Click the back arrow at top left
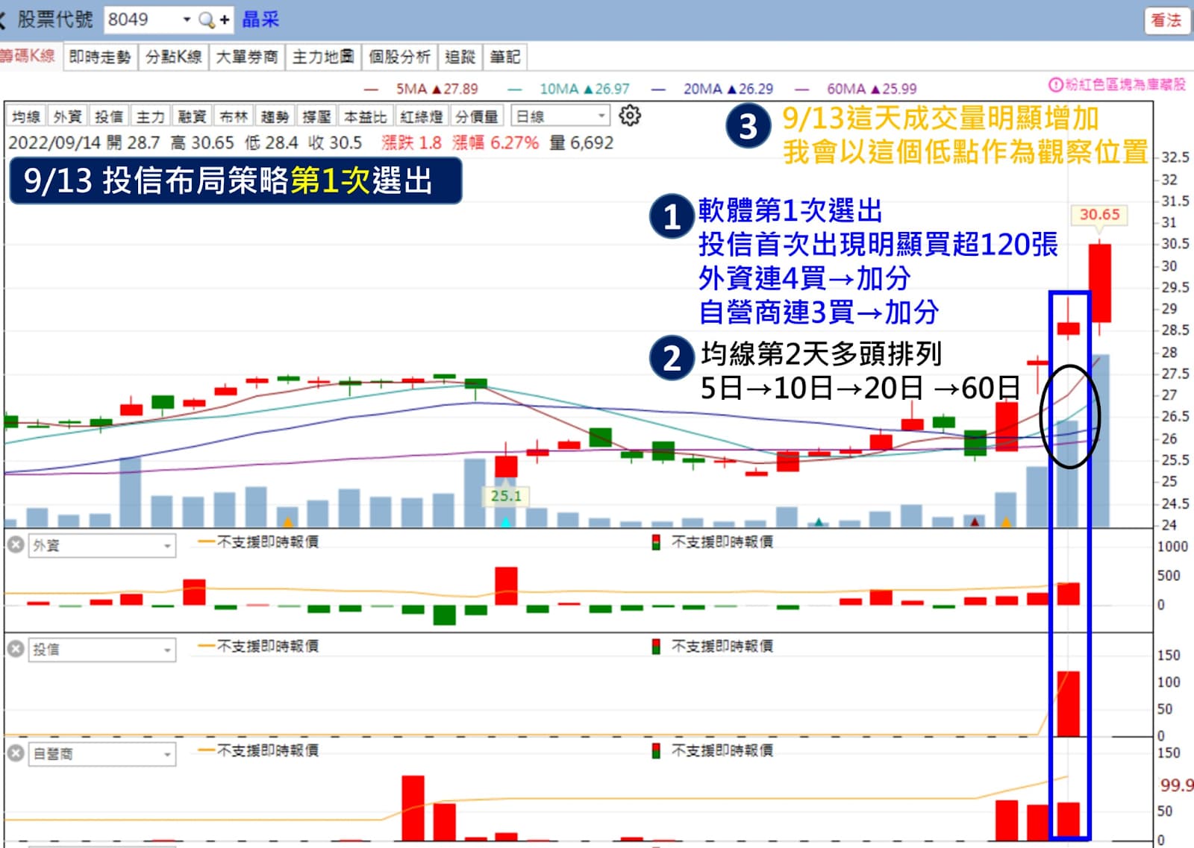Image resolution: width=1194 pixels, height=848 pixels. pos(3,20)
